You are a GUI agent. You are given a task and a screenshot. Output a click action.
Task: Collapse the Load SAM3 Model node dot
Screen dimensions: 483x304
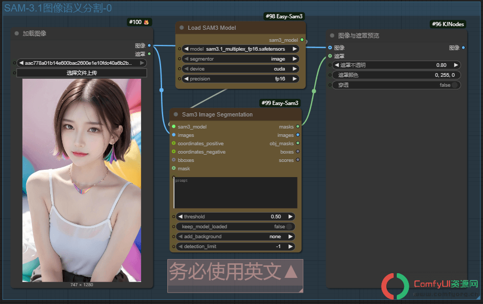point(182,27)
